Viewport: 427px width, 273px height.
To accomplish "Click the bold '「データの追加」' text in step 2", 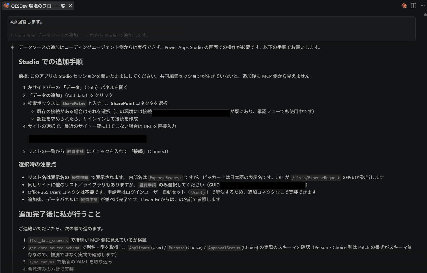I will click(46, 95).
